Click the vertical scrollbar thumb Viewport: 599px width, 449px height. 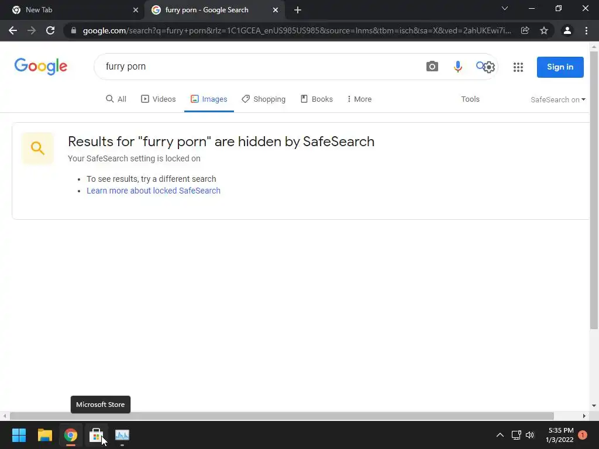click(594, 190)
